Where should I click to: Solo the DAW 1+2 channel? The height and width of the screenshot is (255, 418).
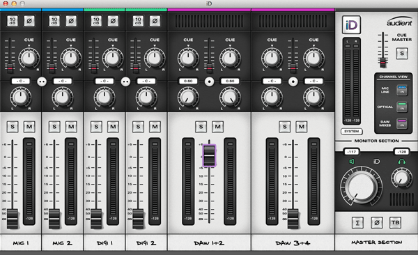(x=201, y=127)
